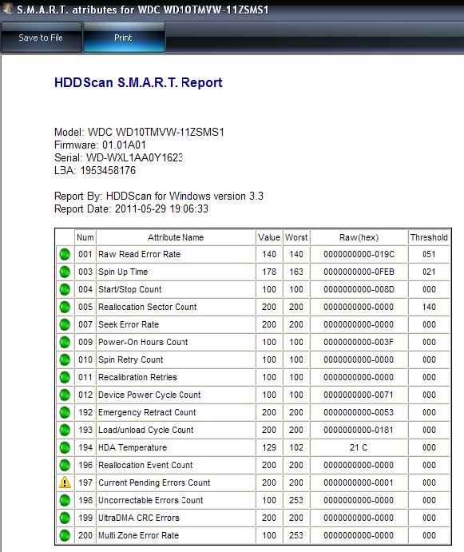The width and height of the screenshot is (464, 552).
Task: Click the Multi Zone Error Rate attribute name
Action: point(139,535)
